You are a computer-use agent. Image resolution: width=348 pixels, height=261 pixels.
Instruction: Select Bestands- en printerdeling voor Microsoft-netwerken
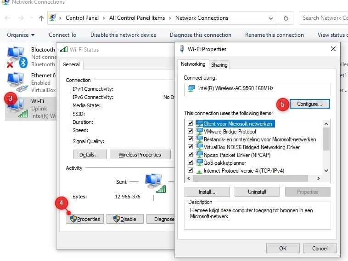(260, 139)
